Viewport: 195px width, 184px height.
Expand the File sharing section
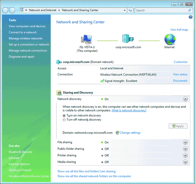(x=185, y=142)
